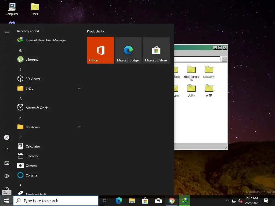The height and width of the screenshot is (206, 275).
Task: Open the Microsoft Edge tile
Action: tap(128, 50)
